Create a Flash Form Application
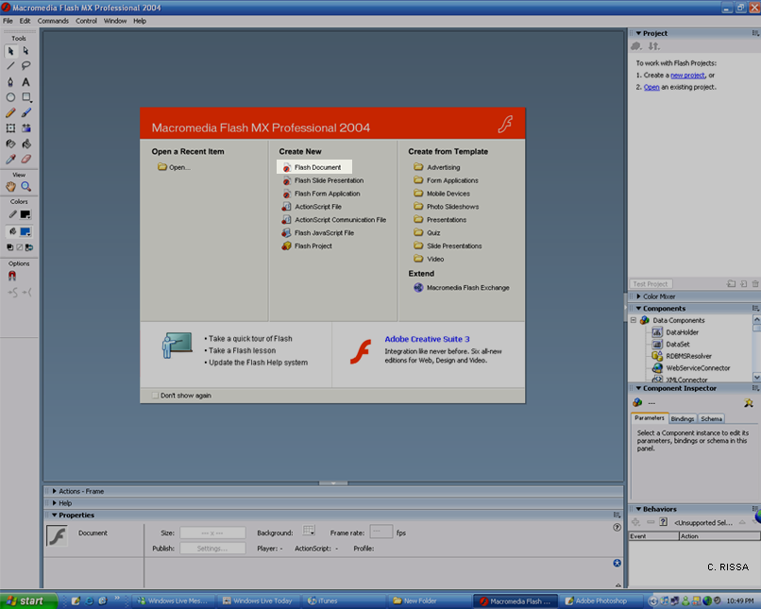The image size is (761, 609). (321, 194)
